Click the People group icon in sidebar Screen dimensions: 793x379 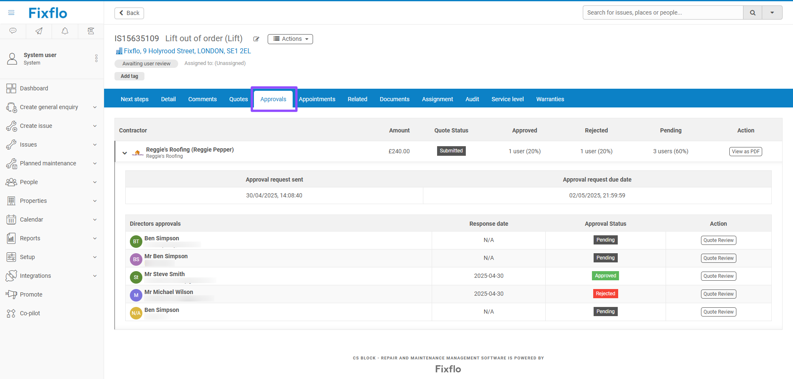click(11, 182)
